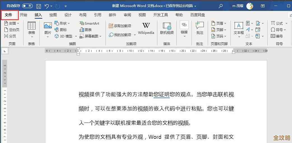Switch to the 绘图 Draw tab

[53, 15]
